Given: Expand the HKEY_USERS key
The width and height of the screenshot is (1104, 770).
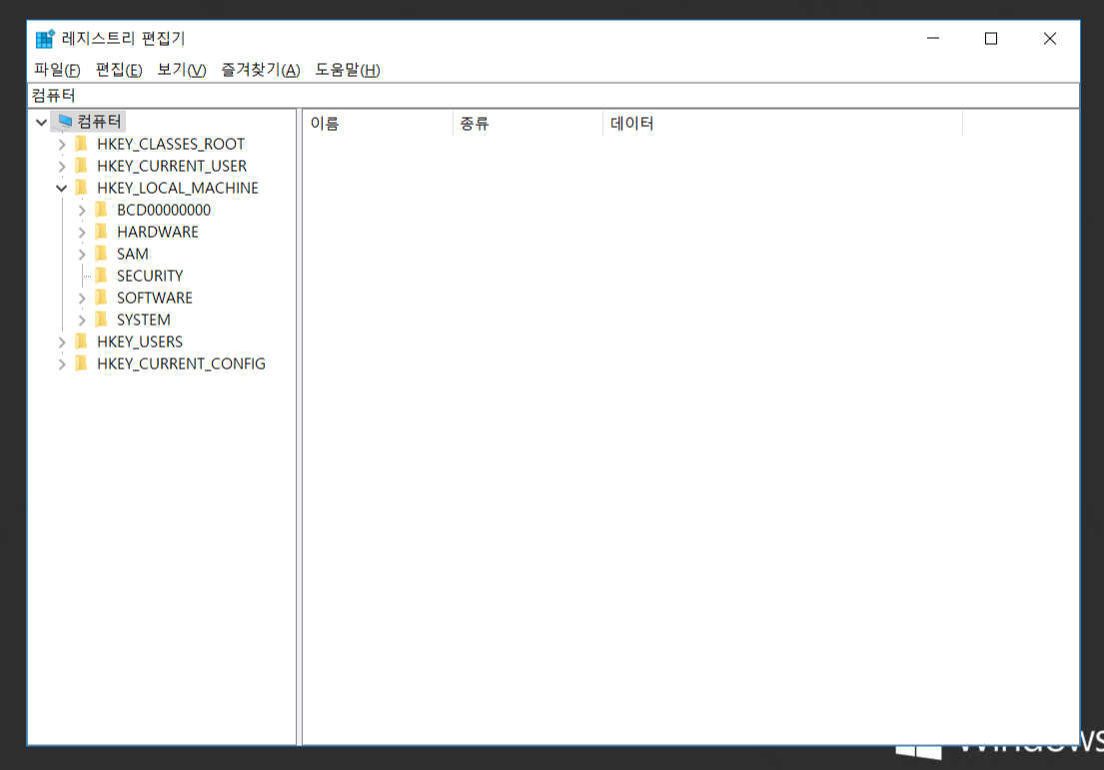Looking at the screenshot, I should click(62, 342).
